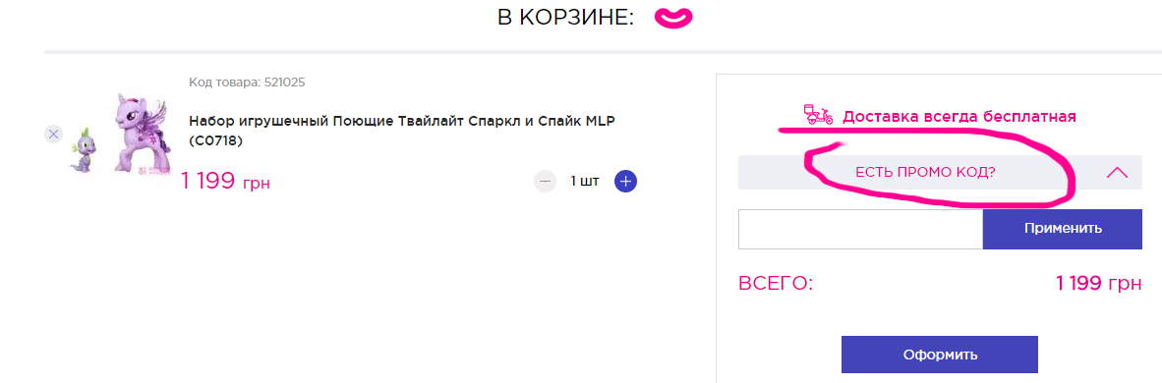Proceed to checkout with Оформить button
This screenshot has height=383, width=1162.
(940, 355)
